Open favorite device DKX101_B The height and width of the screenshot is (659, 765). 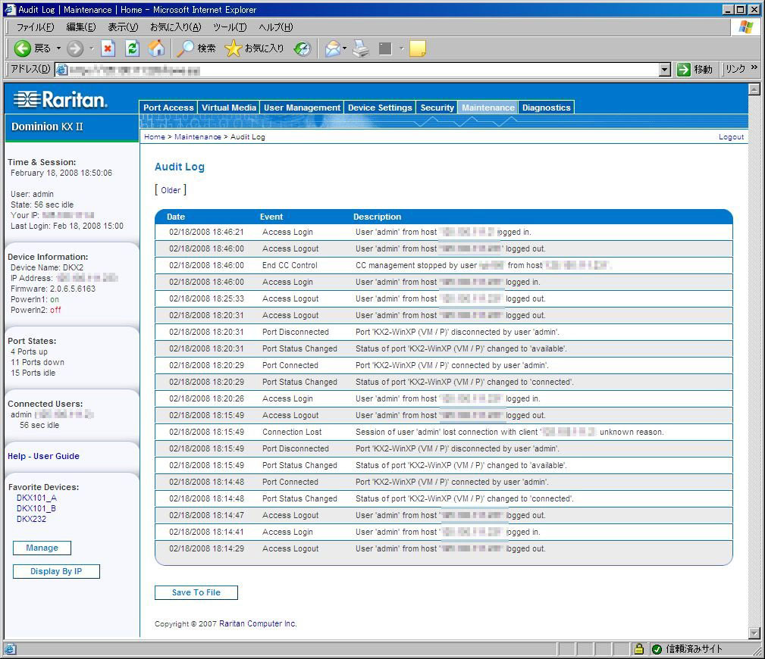point(36,508)
